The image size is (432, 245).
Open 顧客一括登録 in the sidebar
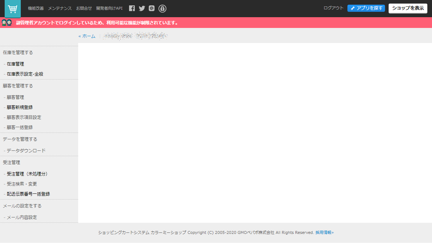point(20,127)
